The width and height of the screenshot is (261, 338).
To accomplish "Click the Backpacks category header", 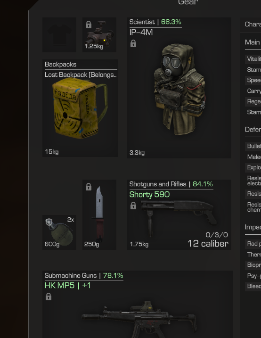I will click(60, 65).
